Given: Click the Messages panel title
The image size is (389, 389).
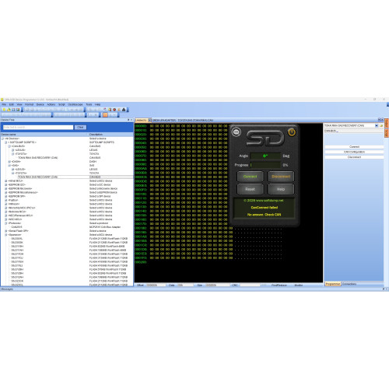Looking at the screenshot, I should (7, 289).
